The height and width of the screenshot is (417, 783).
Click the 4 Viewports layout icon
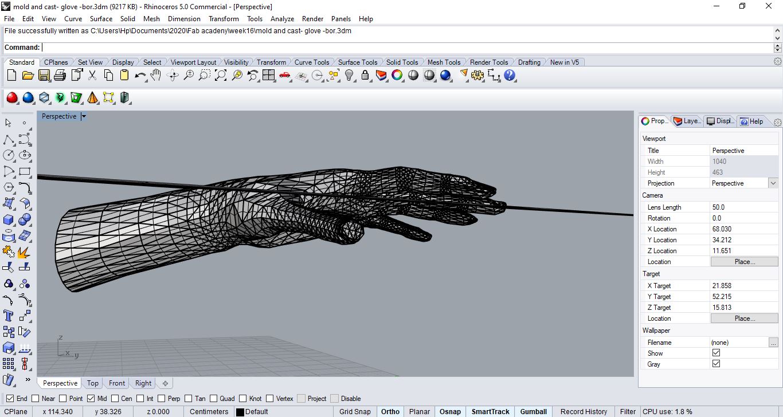pos(268,75)
